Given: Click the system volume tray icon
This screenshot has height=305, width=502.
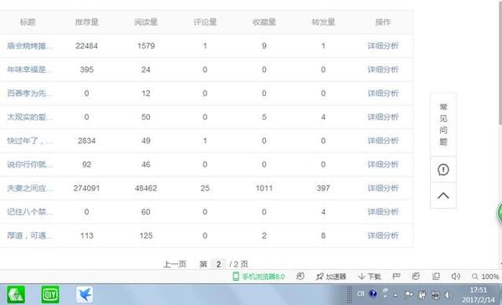Looking at the screenshot, I should click(448, 295).
